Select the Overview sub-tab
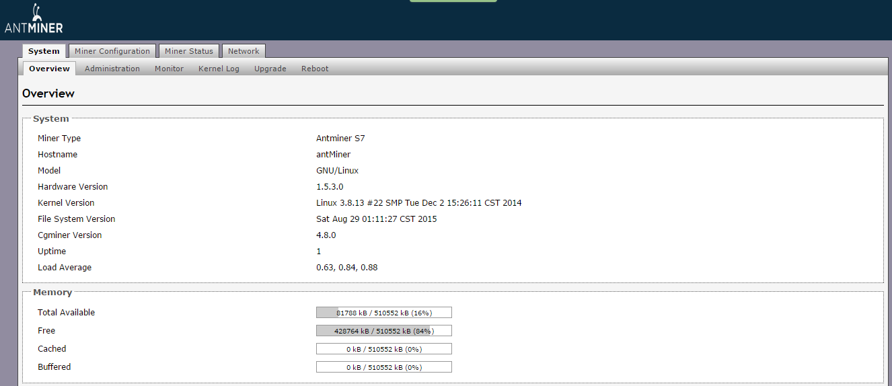The height and width of the screenshot is (386, 892). coord(49,69)
